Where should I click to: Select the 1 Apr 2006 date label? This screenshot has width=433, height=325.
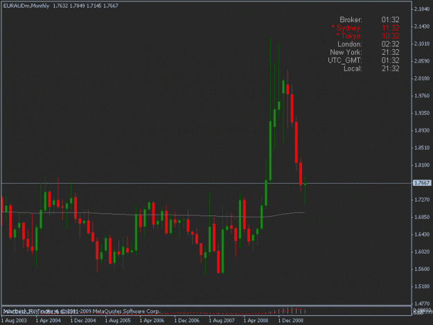[152, 320]
